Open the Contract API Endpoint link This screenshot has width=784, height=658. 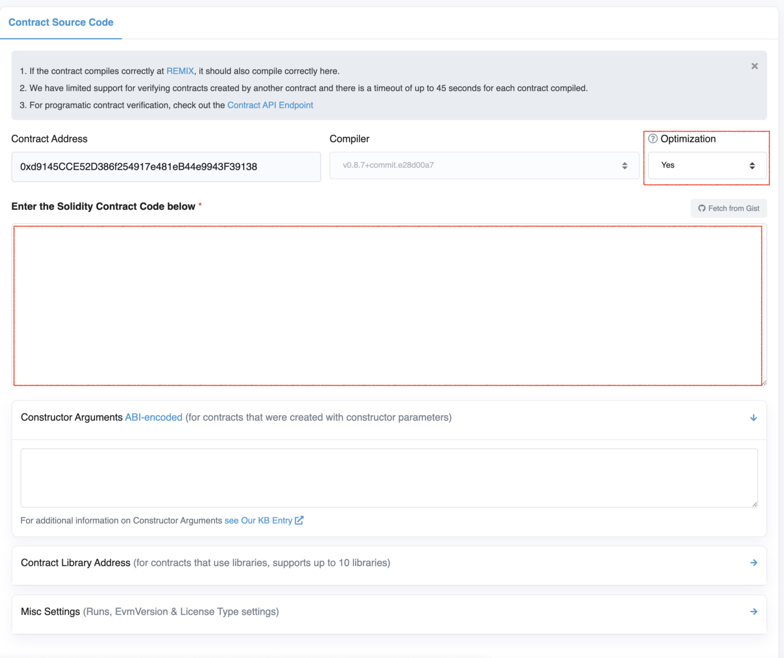click(270, 105)
